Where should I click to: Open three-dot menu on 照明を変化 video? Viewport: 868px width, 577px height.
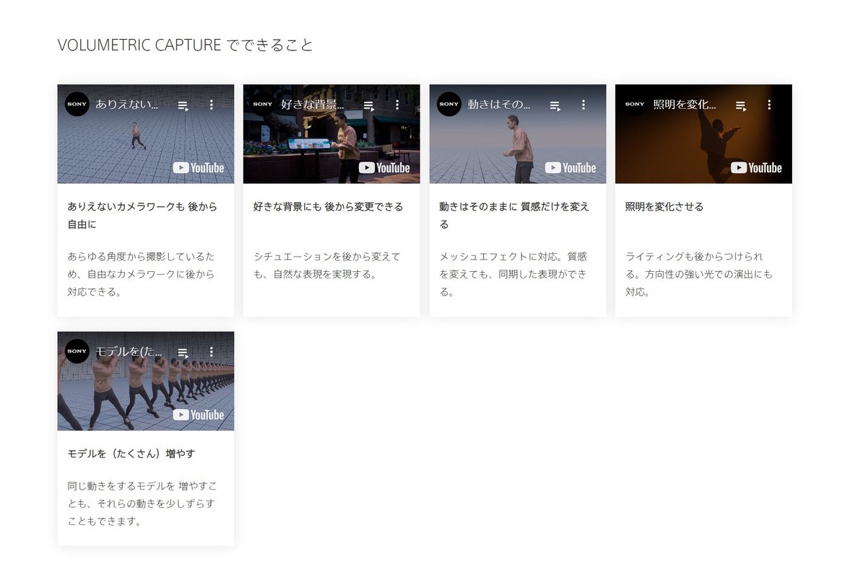(x=769, y=105)
